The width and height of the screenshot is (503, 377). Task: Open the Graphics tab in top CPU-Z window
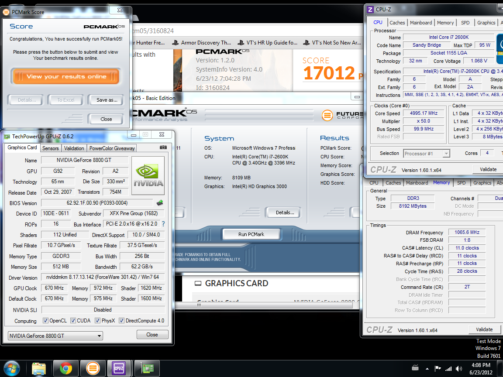(x=486, y=23)
